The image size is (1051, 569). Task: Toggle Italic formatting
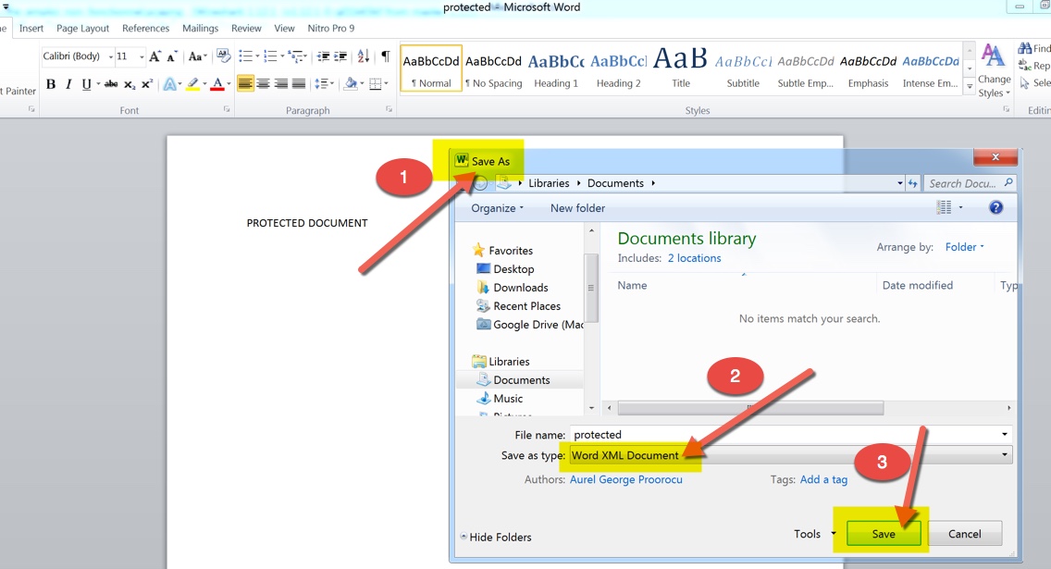tap(68, 84)
